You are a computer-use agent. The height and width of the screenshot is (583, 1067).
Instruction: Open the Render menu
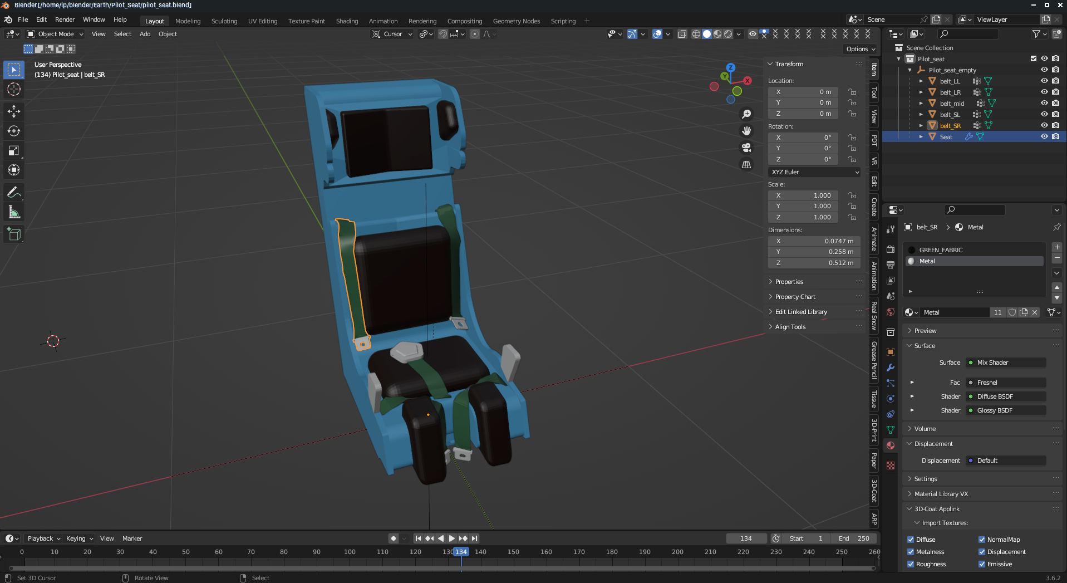tap(65, 19)
